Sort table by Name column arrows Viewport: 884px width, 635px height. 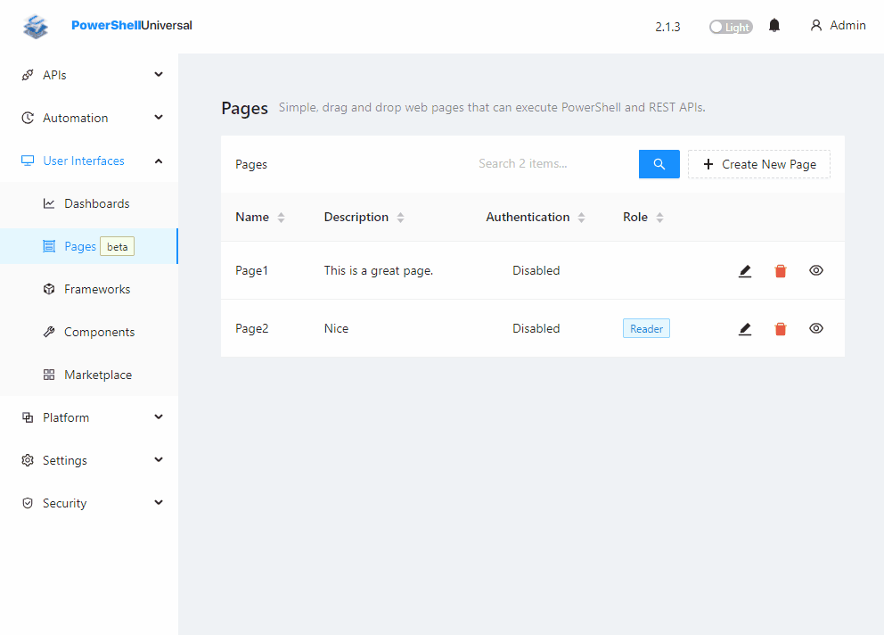281,218
